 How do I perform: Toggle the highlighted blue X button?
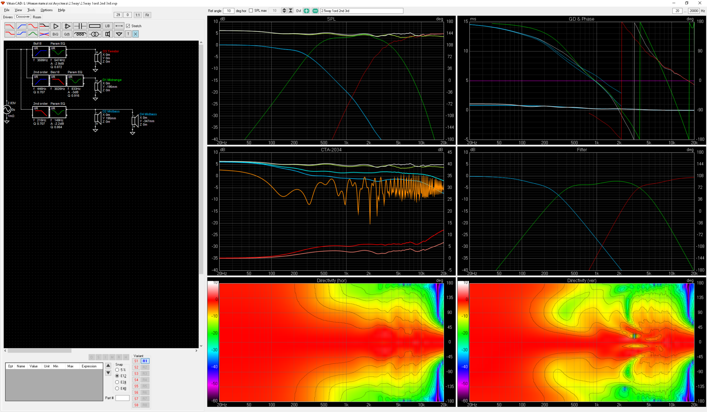coord(135,34)
